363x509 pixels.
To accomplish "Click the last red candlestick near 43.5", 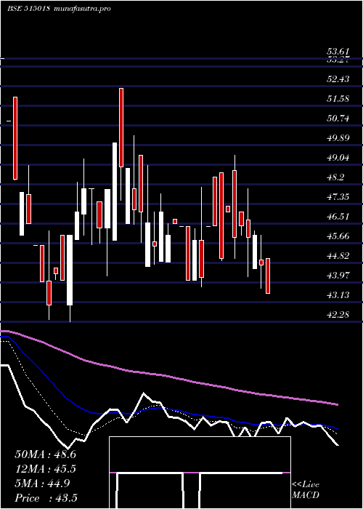I will (x=268, y=276).
